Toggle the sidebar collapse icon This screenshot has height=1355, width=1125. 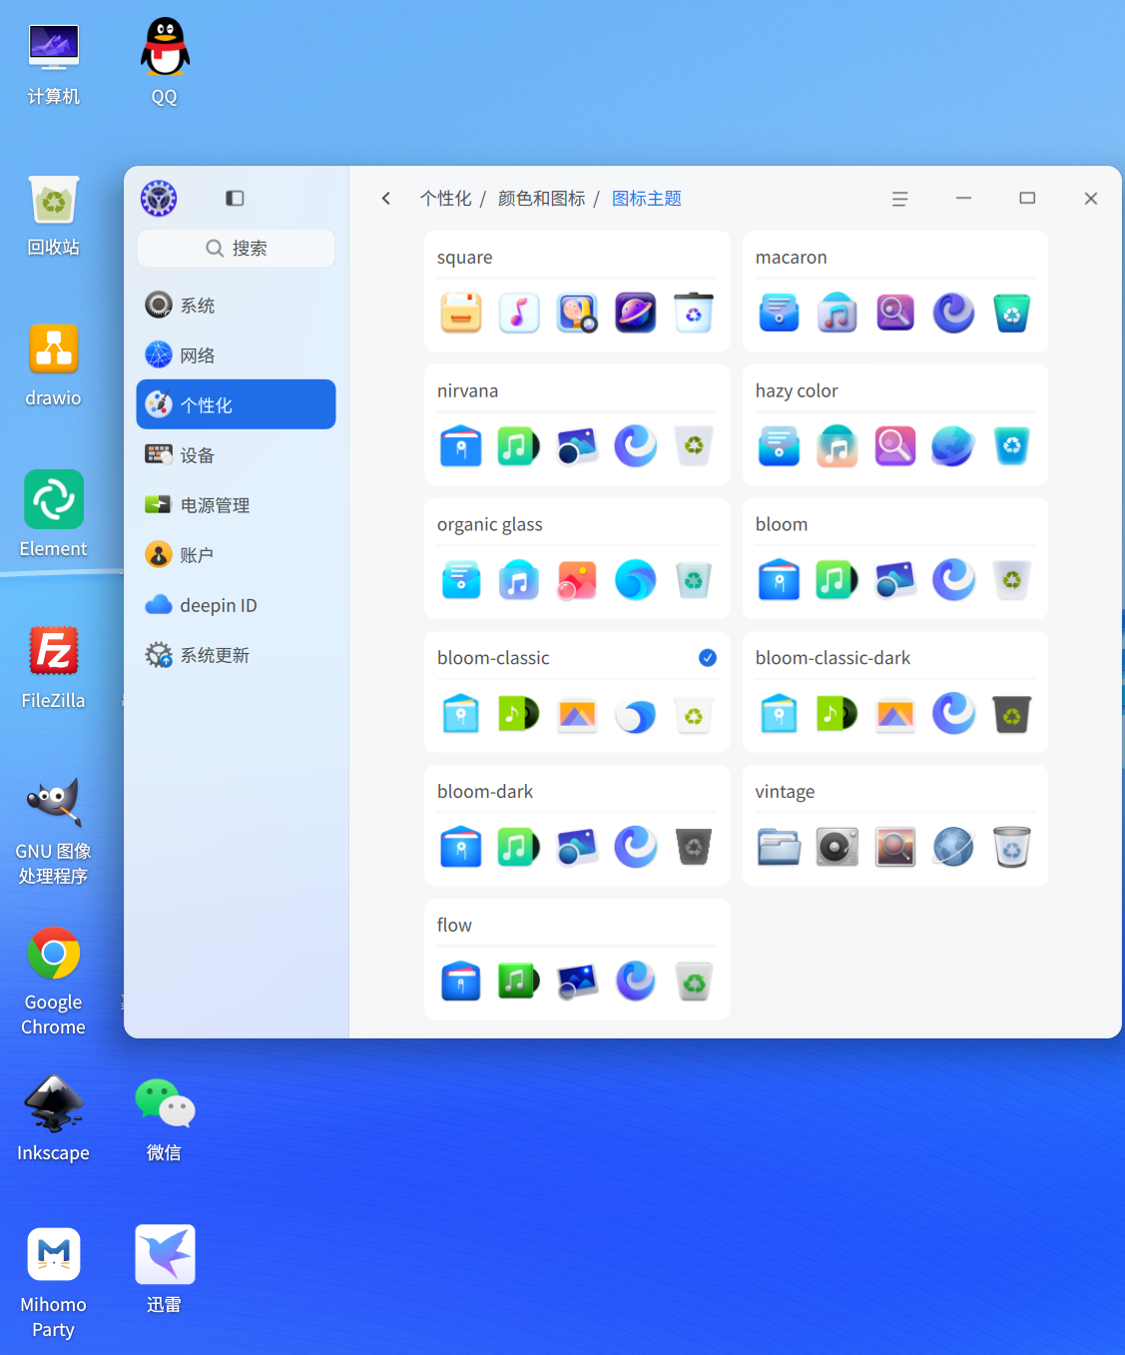(x=235, y=198)
